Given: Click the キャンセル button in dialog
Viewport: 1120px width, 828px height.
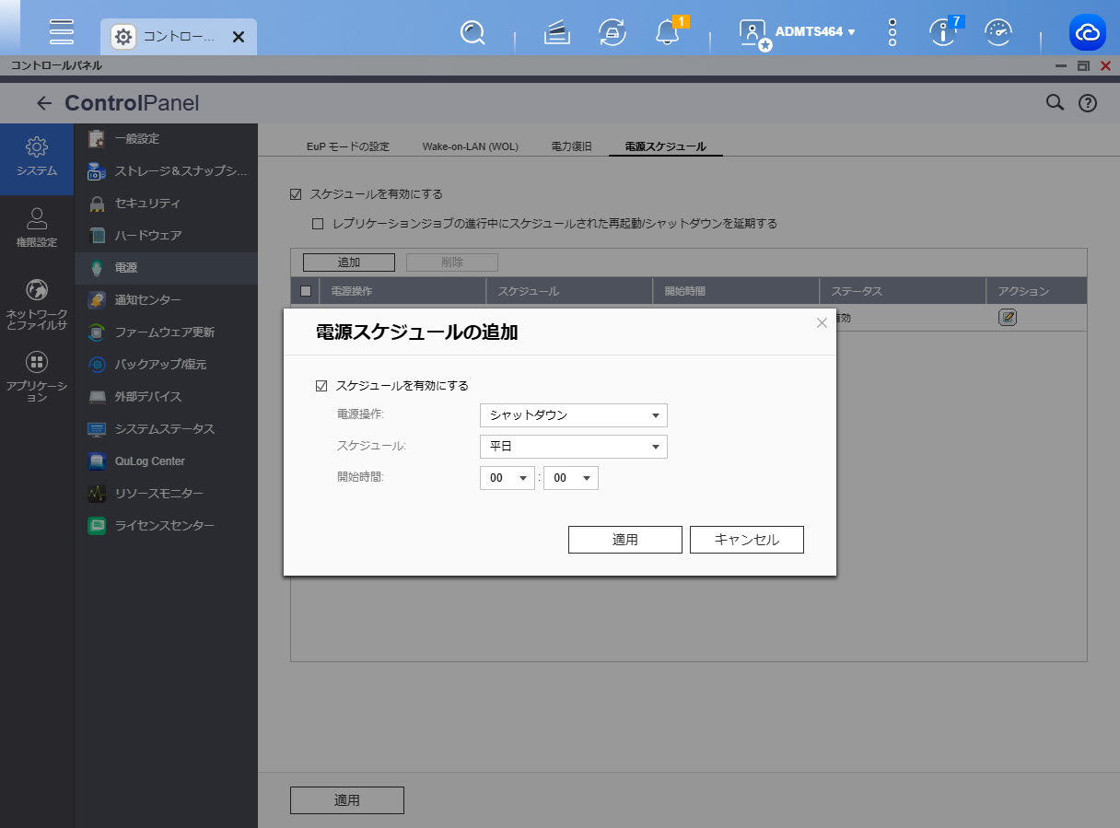Looking at the screenshot, I should tap(746, 540).
